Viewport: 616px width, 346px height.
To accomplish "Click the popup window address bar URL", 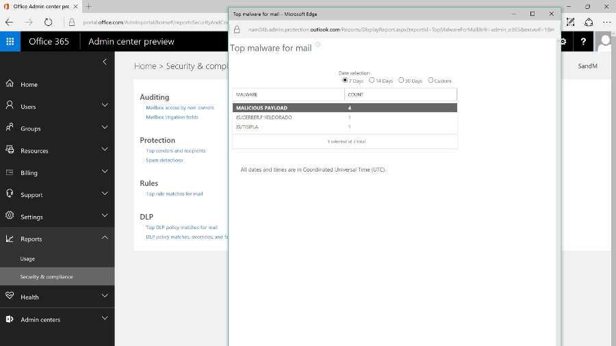I will point(401,29).
